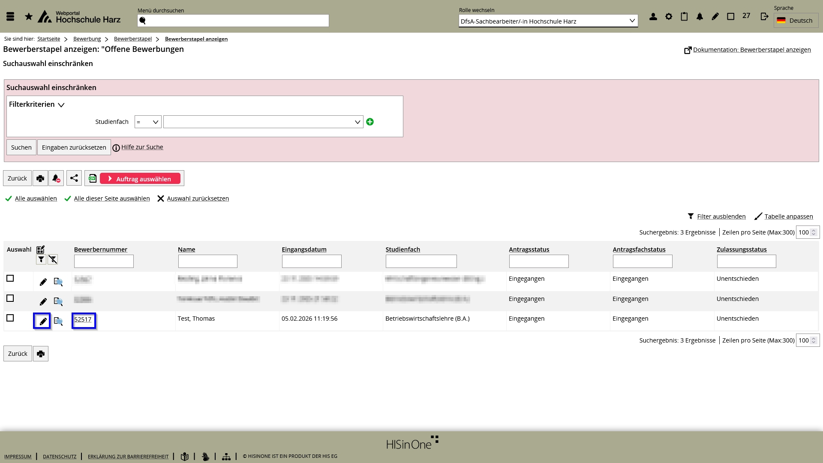The width and height of the screenshot is (823, 463).
Task: Click the CSV export icon
Action: tap(93, 178)
